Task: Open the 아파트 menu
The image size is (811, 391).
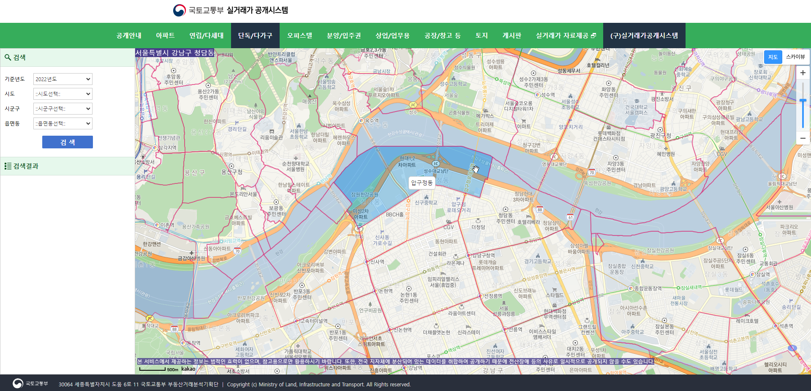Action: click(165, 36)
